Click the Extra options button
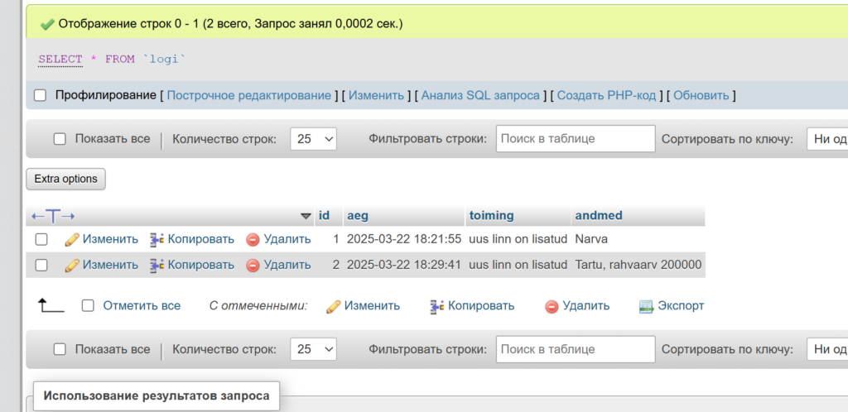 click(66, 179)
